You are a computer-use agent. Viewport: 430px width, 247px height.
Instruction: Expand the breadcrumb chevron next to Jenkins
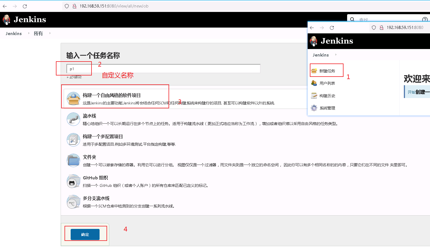tap(29, 33)
